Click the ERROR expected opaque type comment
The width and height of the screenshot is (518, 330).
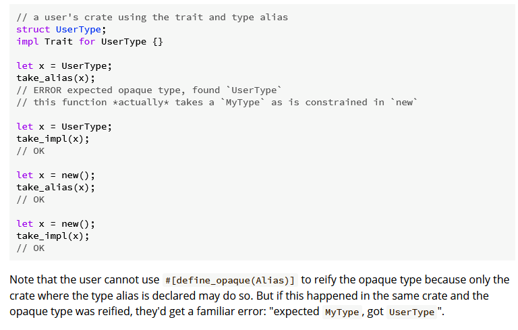coord(149,90)
